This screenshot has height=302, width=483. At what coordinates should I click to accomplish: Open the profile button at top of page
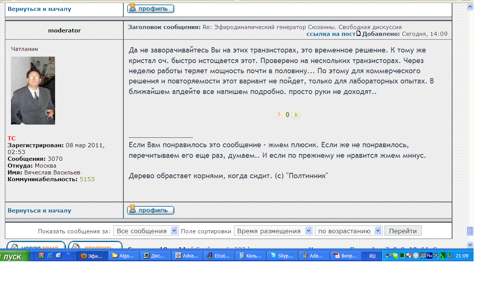click(151, 9)
